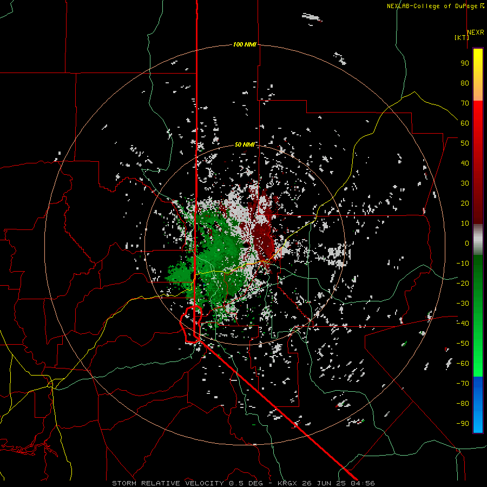Click the positive 90 knot scale value
Viewport: 487px width, 487px height.
click(x=465, y=63)
